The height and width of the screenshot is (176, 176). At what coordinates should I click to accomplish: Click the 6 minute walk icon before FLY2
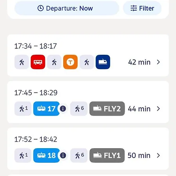click(79, 109)
